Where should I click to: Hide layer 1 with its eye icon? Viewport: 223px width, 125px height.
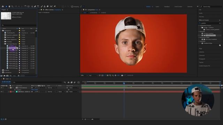(x=1, y=88)
